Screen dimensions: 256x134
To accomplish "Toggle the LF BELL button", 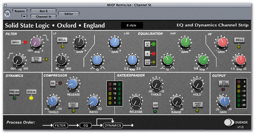I will pos(62,40).
